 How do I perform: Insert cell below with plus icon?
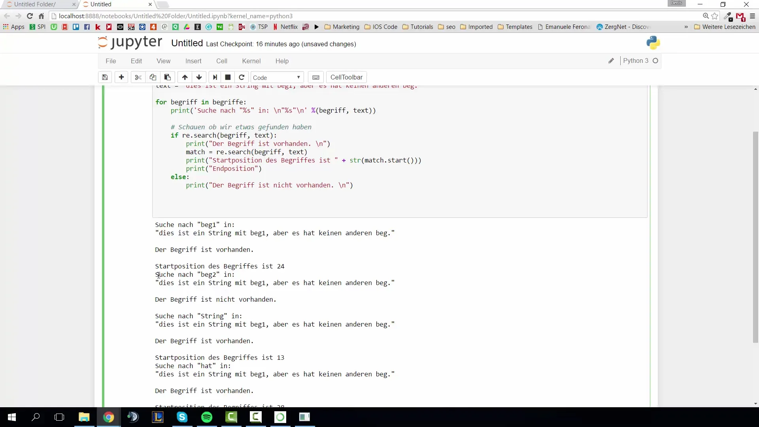121,77
